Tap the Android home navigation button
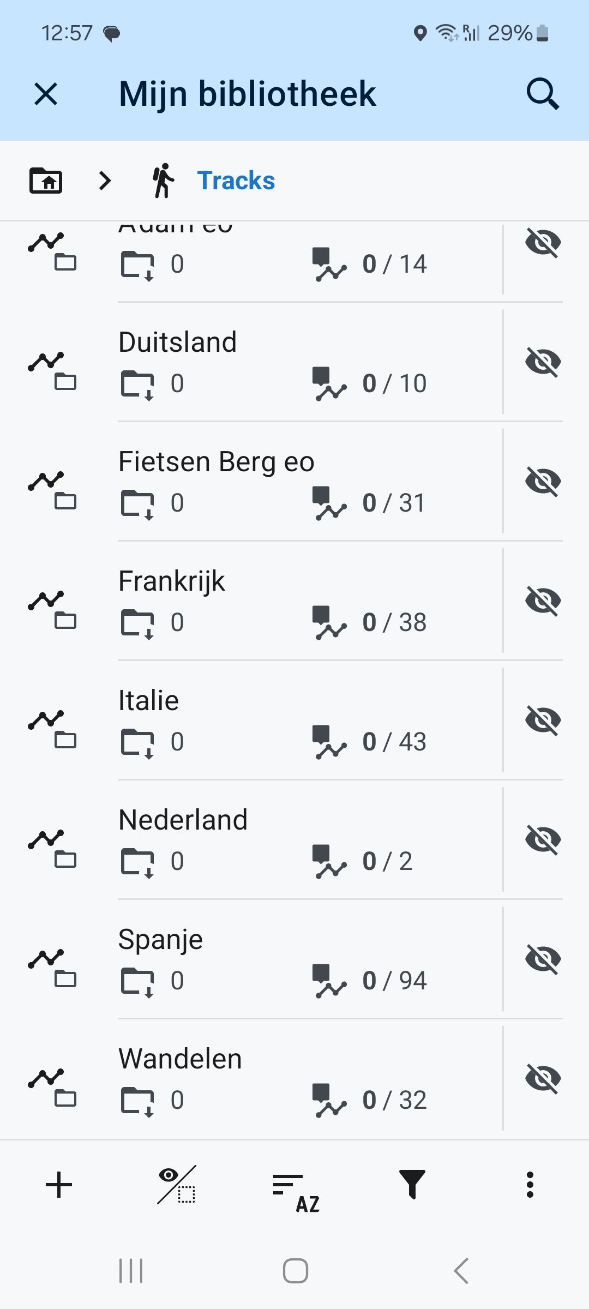The height and width of the screenshot is (1309, 589). 295,1271
